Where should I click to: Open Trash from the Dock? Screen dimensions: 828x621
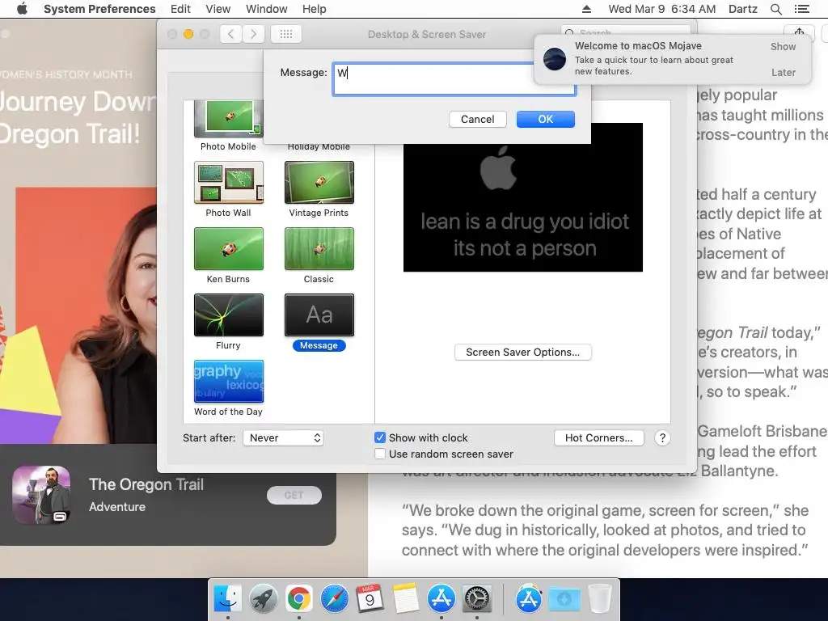[x=600, y=599]
